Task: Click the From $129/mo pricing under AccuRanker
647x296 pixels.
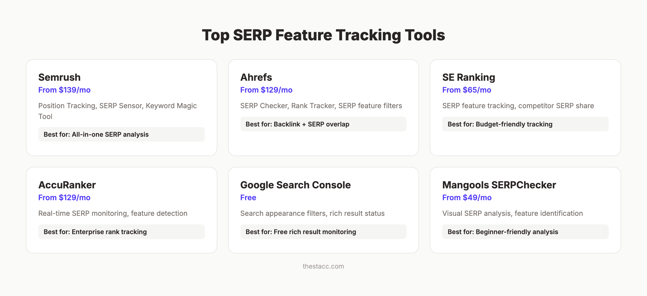Action: point(64,198)
